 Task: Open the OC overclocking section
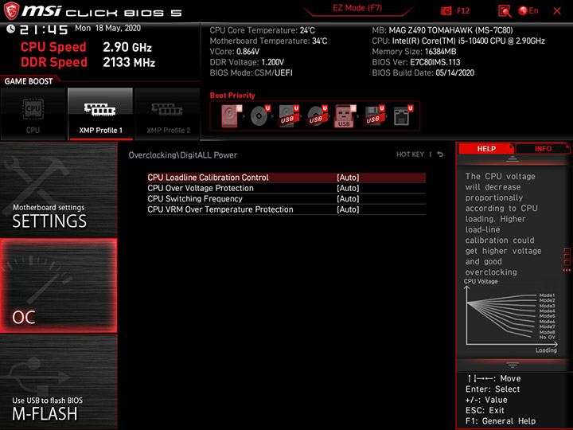click(58, 286)
